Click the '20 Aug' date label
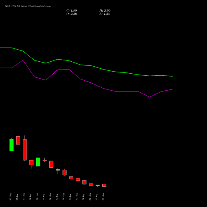Viewport: 207px width, 207px height. pyautogui.click(x=77, y=197)
